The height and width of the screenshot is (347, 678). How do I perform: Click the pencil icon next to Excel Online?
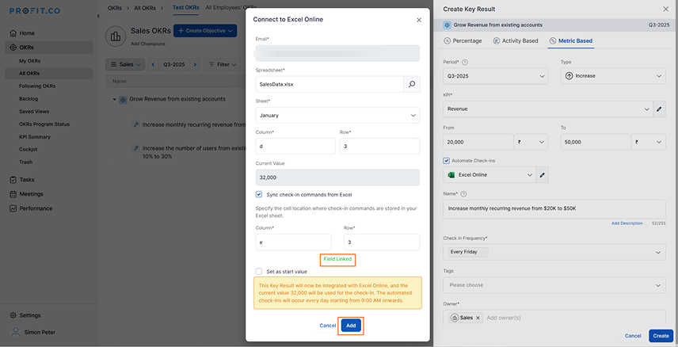(x=543, y=175)
